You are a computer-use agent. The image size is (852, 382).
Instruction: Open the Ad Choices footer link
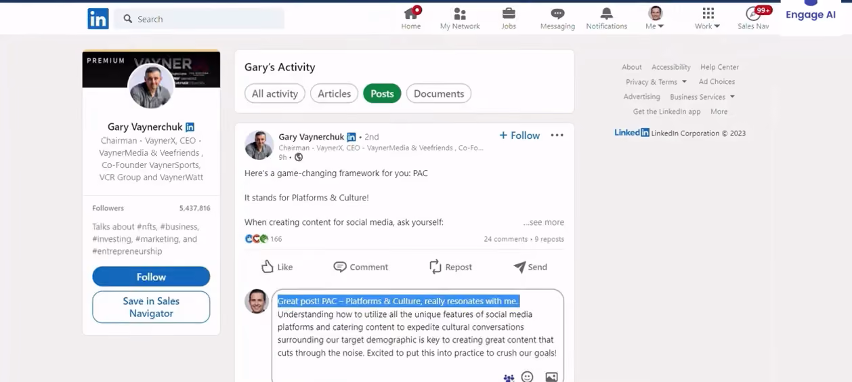717,82
